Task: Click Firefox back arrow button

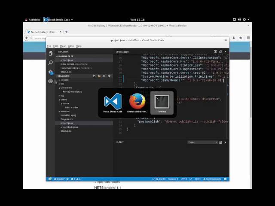Action: pos(27,38)
